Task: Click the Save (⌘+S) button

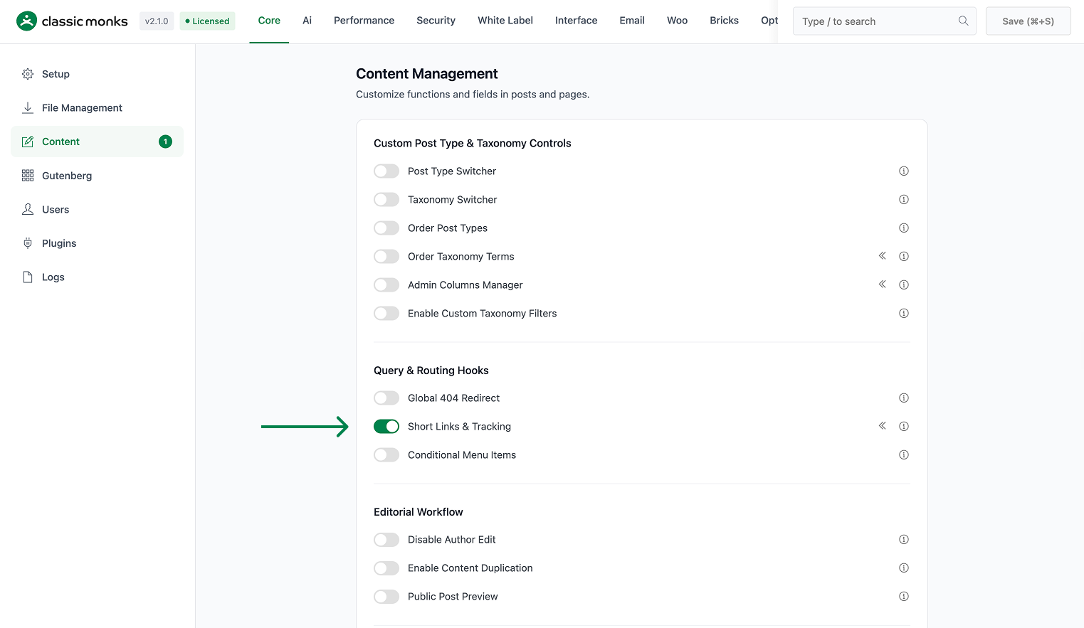Action: click(x=1028, y=21)
